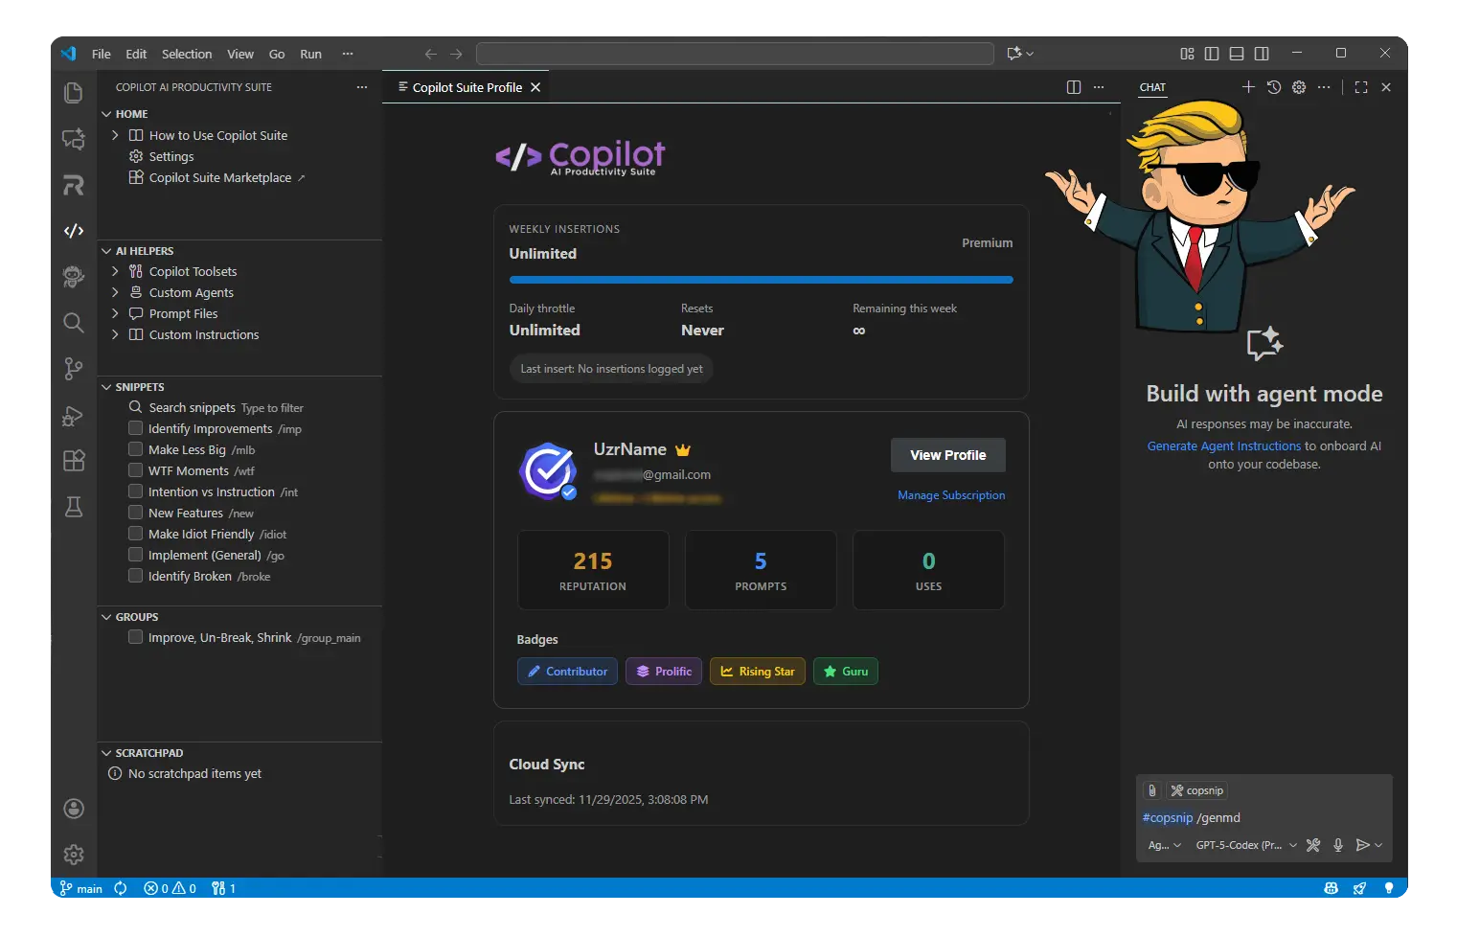Open the Testing flask view
Image resolution: width=1457 pixels, height=937 pixels.
tap(73, 507)
